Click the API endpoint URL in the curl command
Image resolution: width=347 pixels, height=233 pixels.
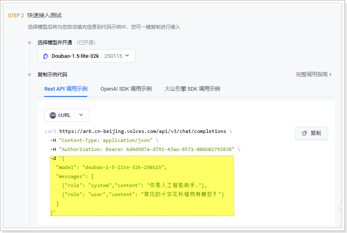click(x=143, y=131)
